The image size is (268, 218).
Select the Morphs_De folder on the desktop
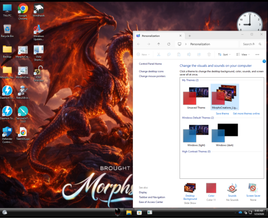[7, 72]
